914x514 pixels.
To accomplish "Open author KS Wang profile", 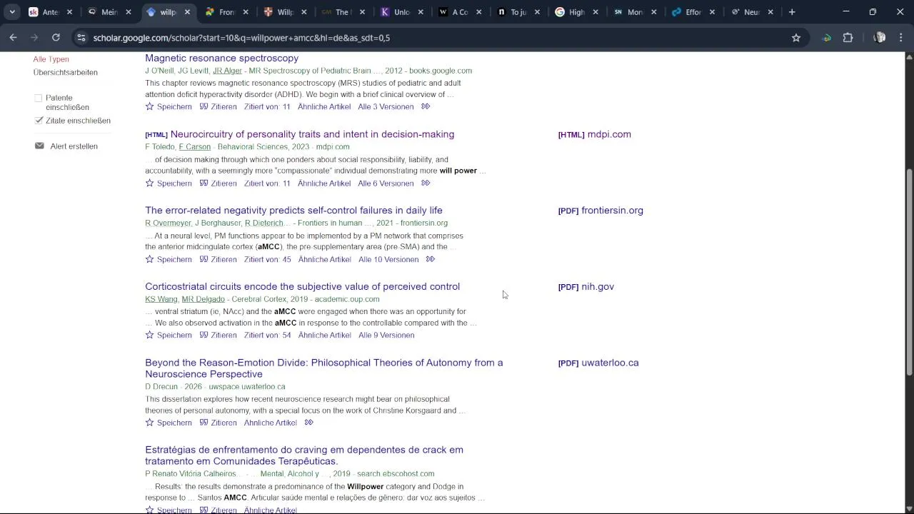I will [x=161, y=299].
